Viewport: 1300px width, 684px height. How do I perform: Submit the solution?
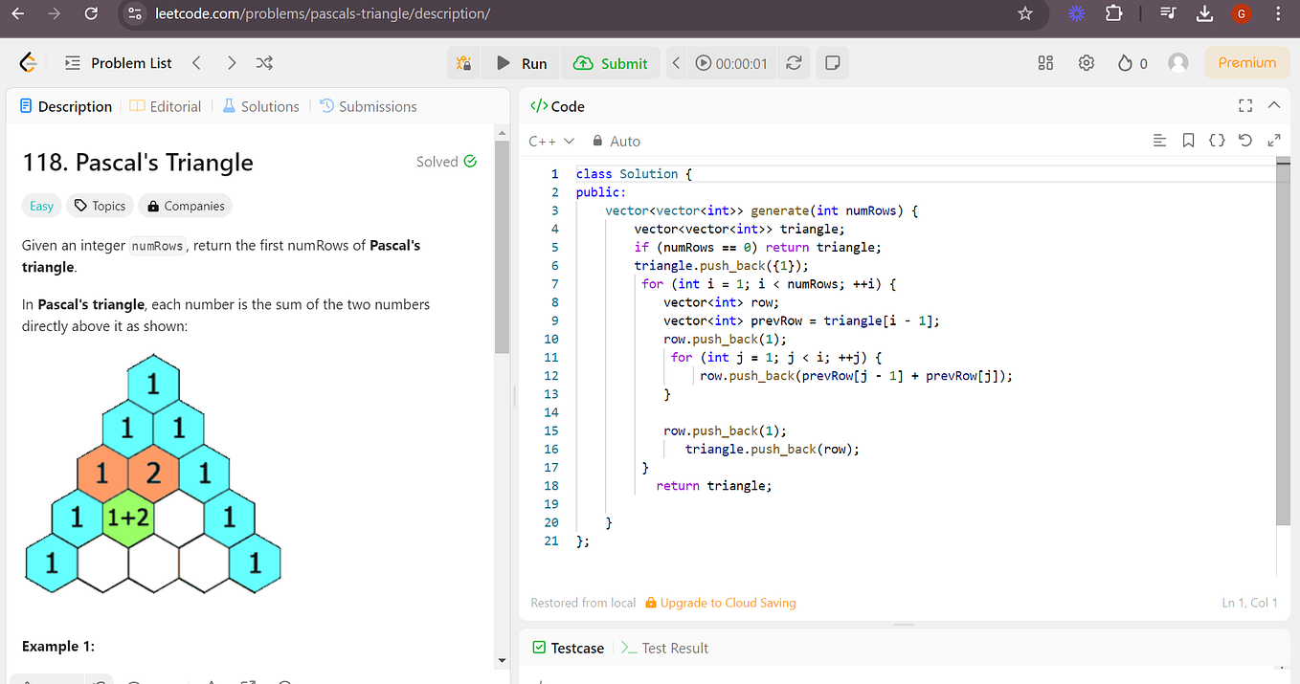[x=611, y=63]
